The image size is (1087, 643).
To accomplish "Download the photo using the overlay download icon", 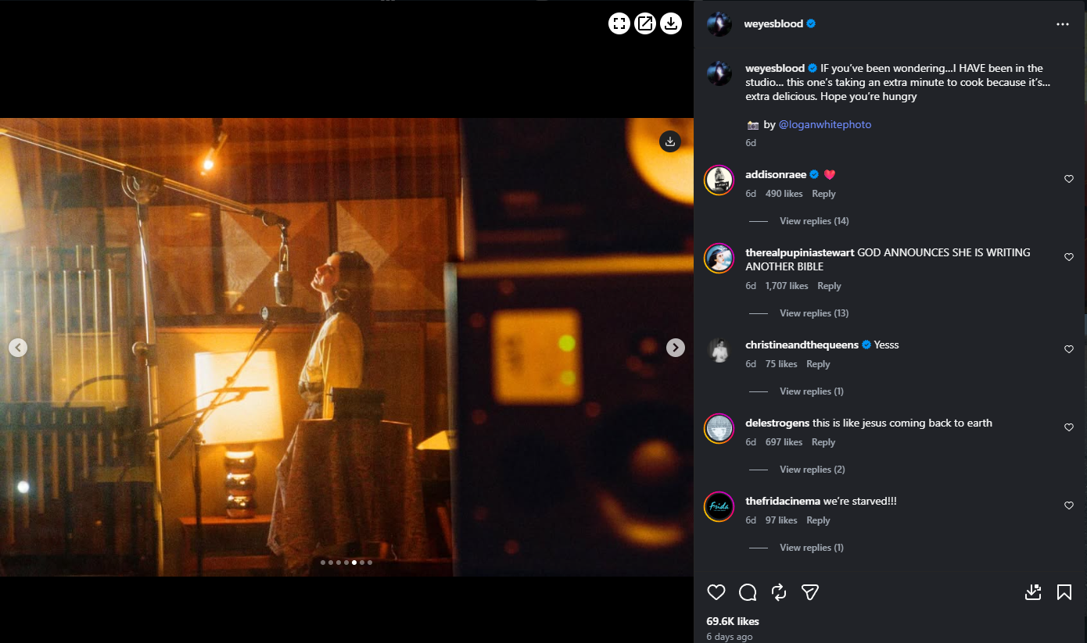I will 670,141.
